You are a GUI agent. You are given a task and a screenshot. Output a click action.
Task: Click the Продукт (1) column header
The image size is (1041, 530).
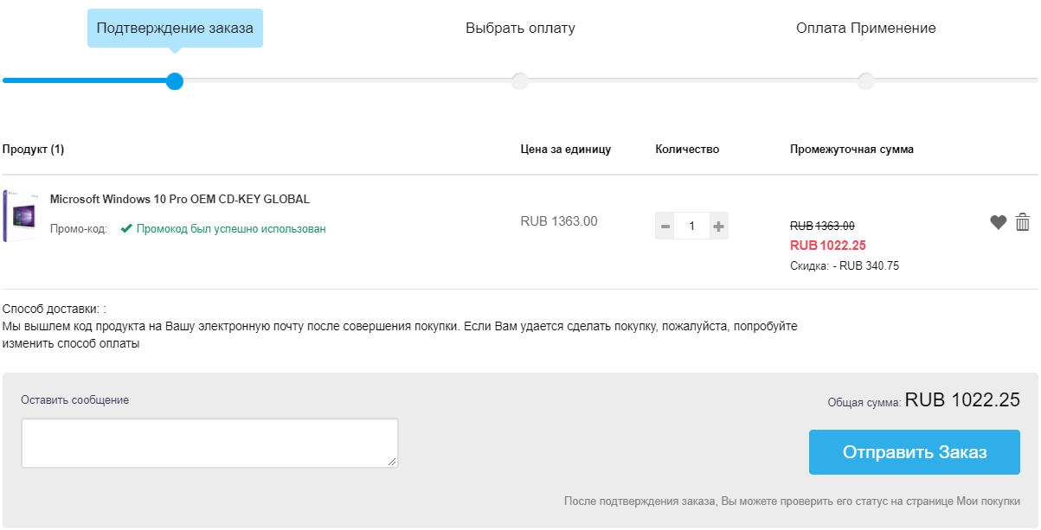(33, 150)
